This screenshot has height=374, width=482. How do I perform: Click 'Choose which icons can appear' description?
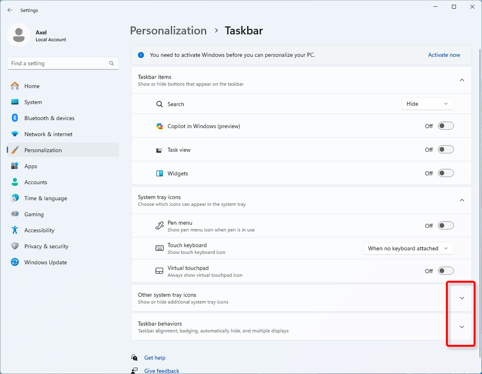[x=192, y=204]
